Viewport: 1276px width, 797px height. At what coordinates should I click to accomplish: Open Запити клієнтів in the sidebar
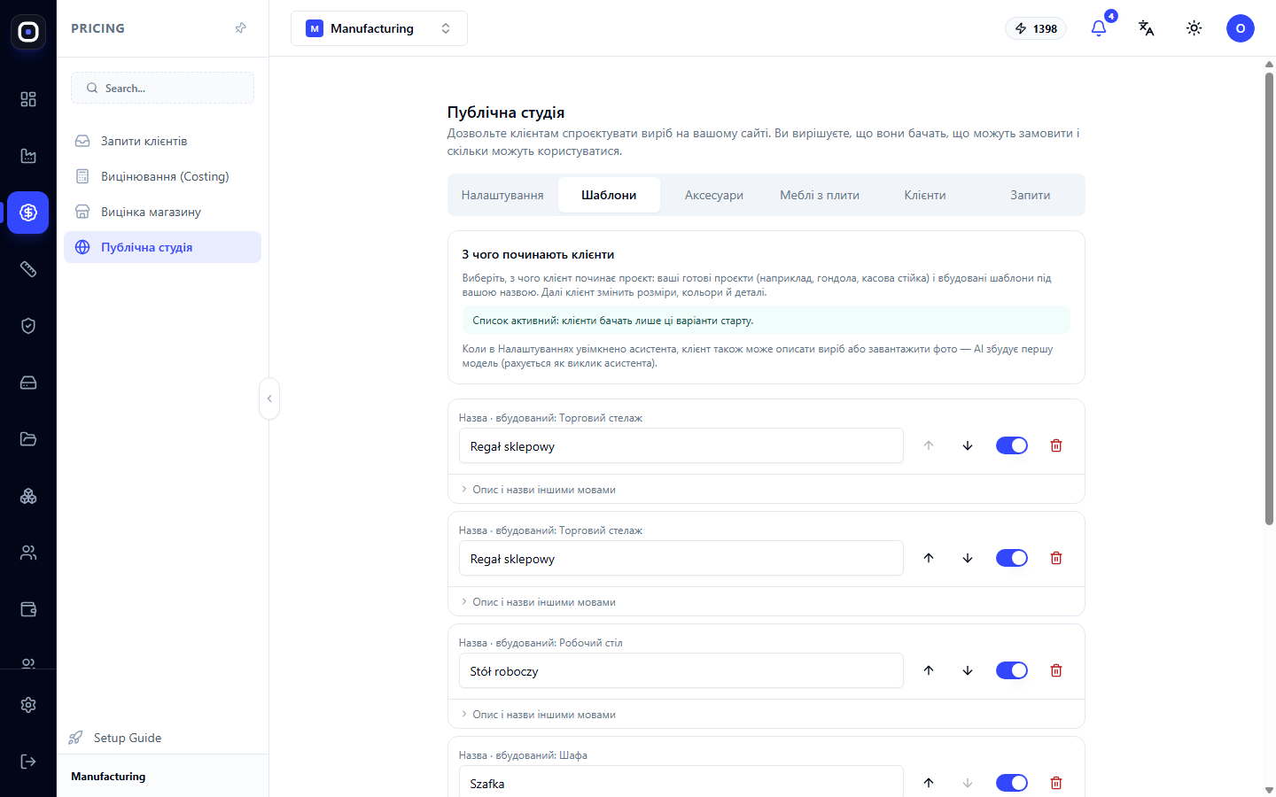pos(162,141)
